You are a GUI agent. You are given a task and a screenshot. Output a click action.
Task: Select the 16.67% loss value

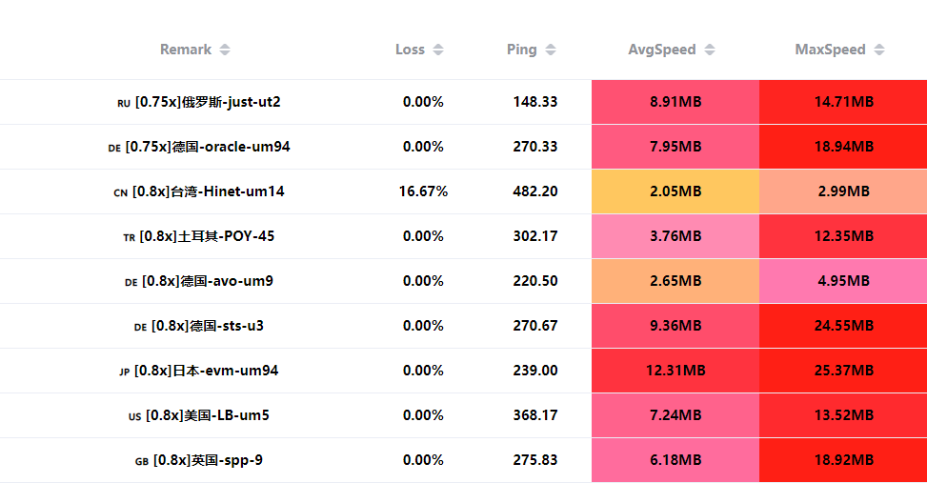coord(423,191)
